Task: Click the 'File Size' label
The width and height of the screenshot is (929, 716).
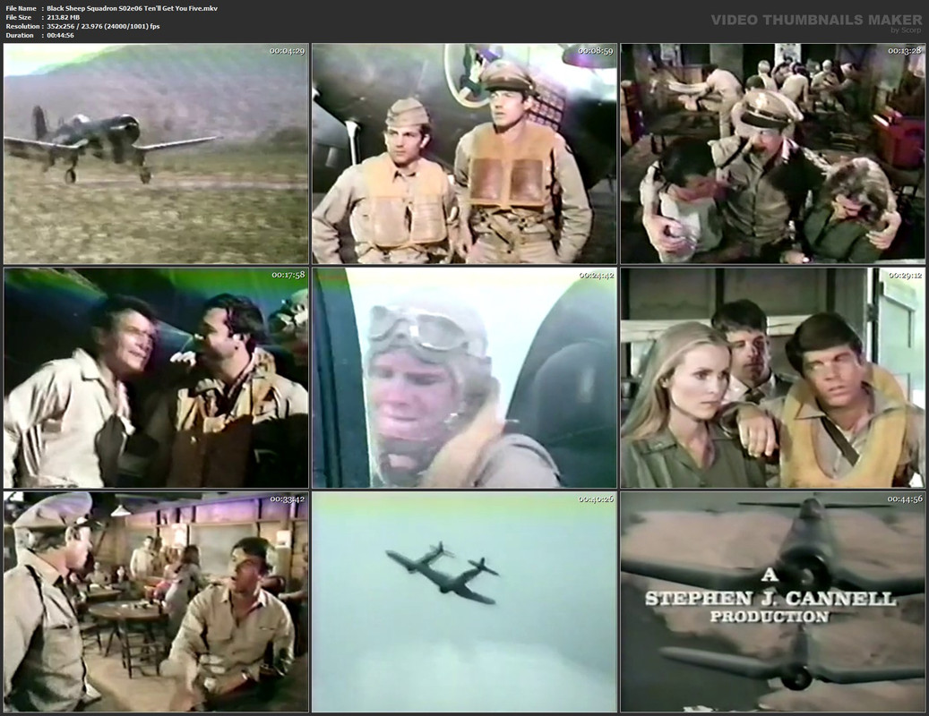Action: click(x=19, y=17)
